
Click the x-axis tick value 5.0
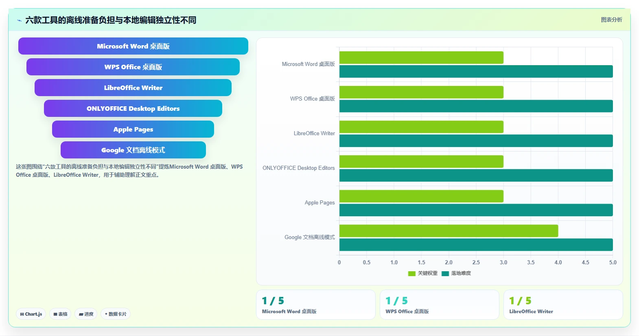tap(613, 263)
